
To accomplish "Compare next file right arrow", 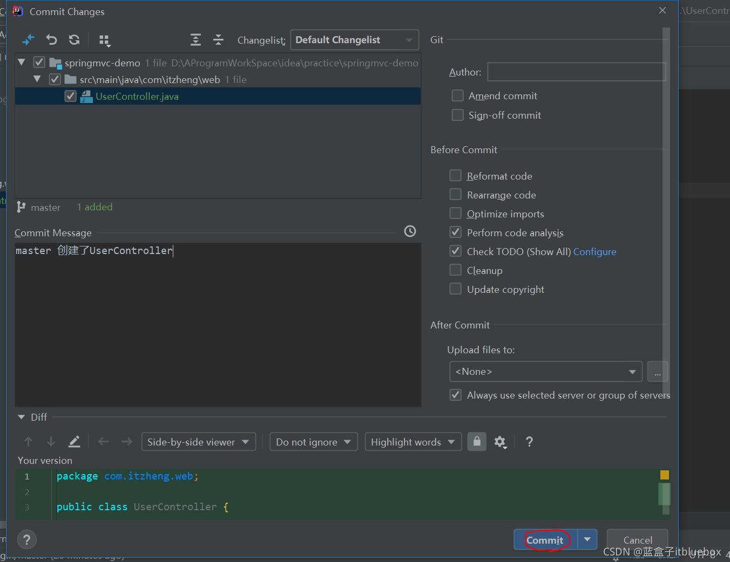I will point(127,442).
